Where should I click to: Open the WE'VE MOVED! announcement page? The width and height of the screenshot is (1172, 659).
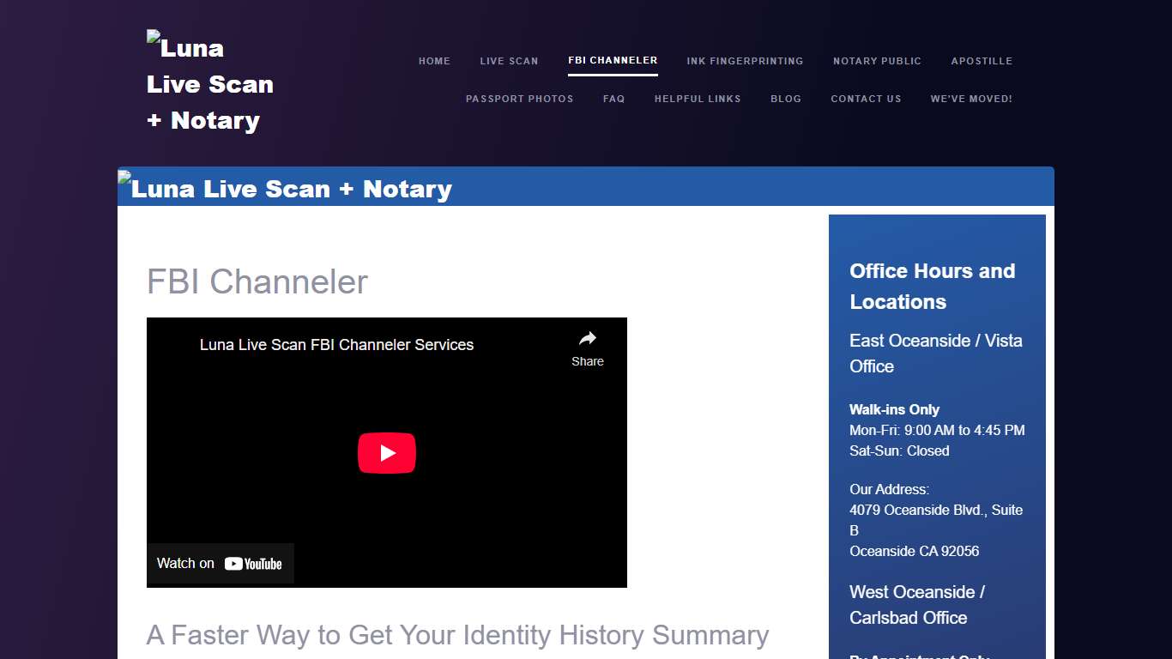(971, 99)
